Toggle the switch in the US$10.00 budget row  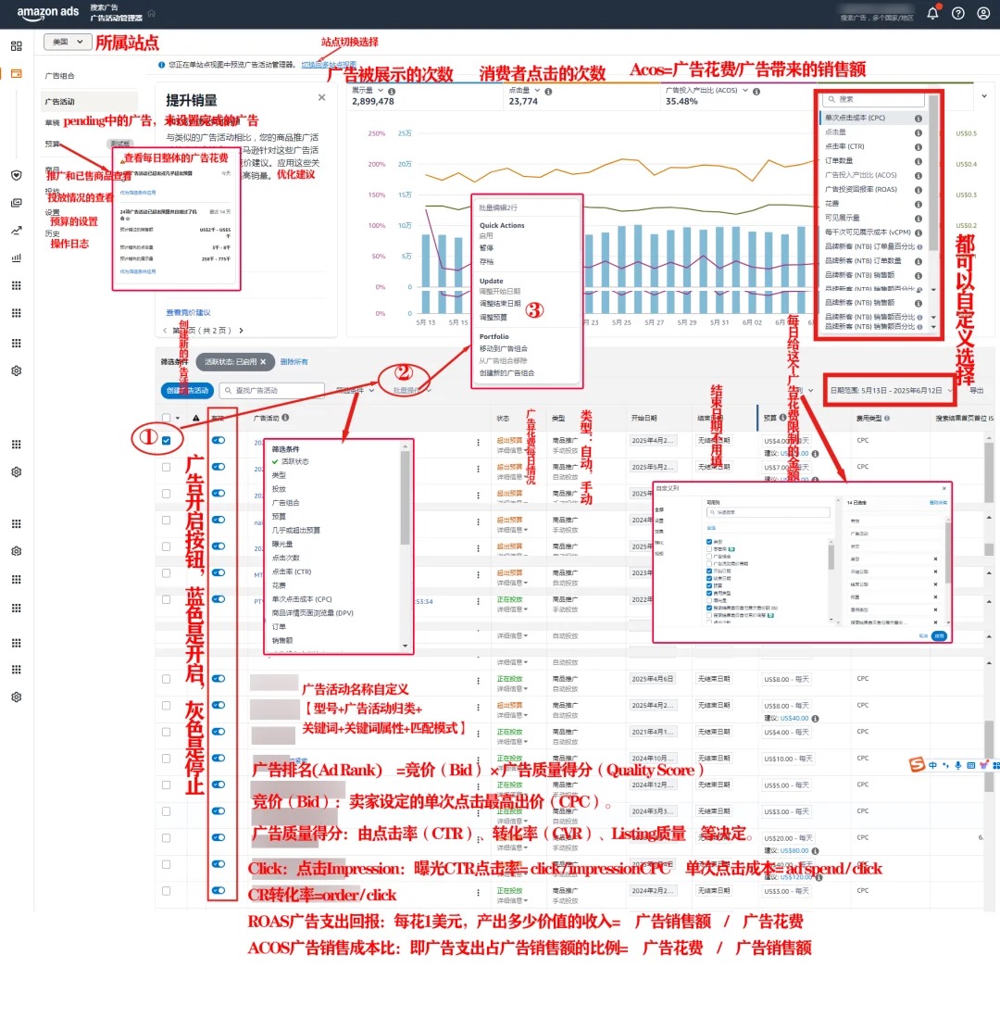(x=219, y=759)
